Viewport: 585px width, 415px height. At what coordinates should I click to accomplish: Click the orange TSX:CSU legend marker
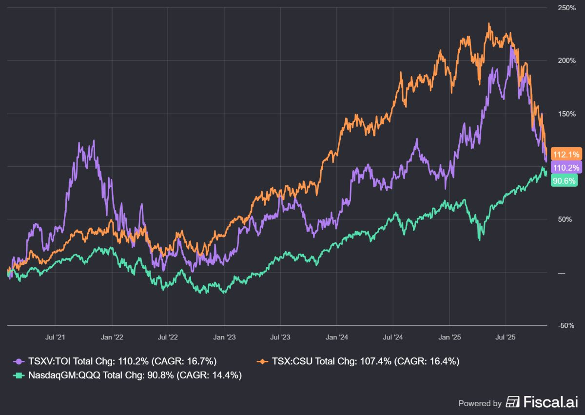[x=263, y=361]
